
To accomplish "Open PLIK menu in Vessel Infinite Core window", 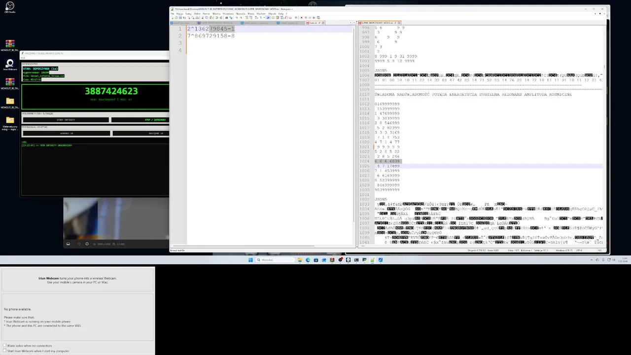I will [x=23, y=58].
